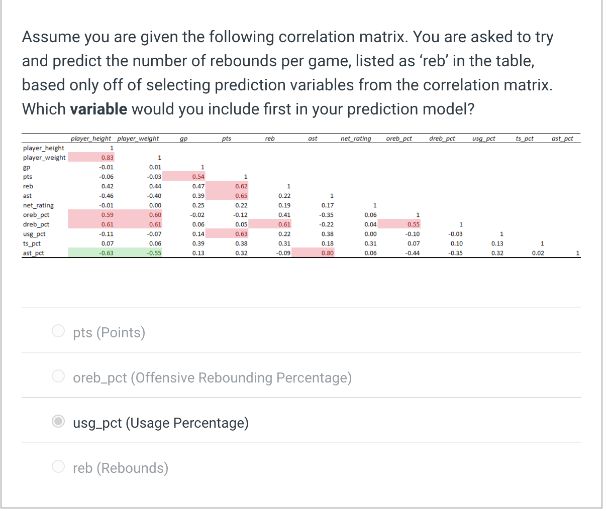Click the "ast_pct" column header in matrix
The height and width of the screenshot is (511, 606).
[562, 139]
